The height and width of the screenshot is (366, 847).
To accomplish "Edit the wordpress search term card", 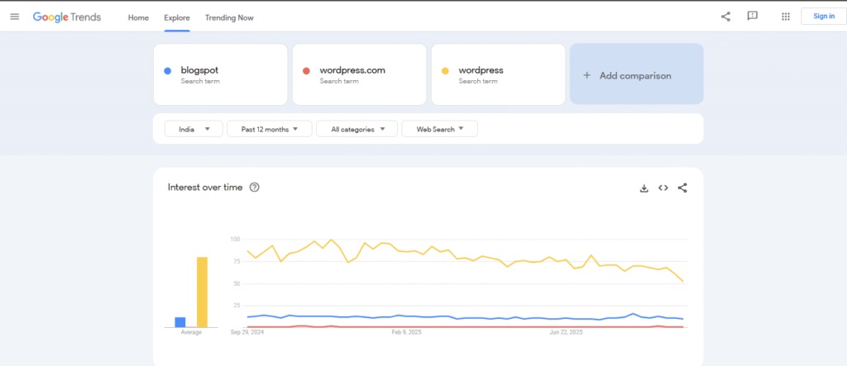I will 498,74.
